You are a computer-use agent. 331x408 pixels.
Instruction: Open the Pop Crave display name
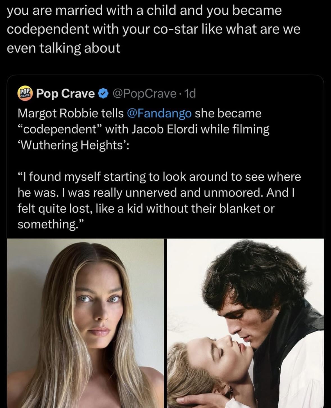pos(65,93)
